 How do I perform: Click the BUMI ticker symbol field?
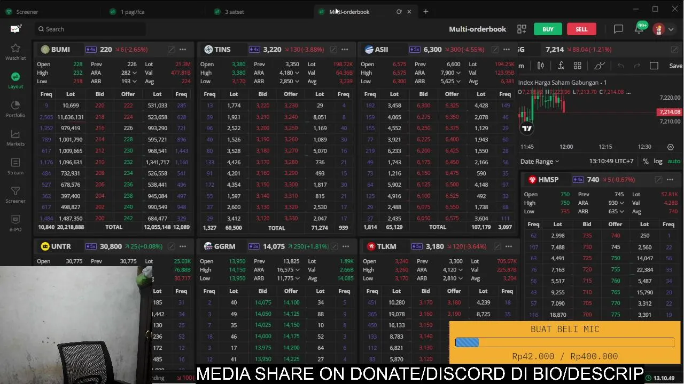click(60, 49)
